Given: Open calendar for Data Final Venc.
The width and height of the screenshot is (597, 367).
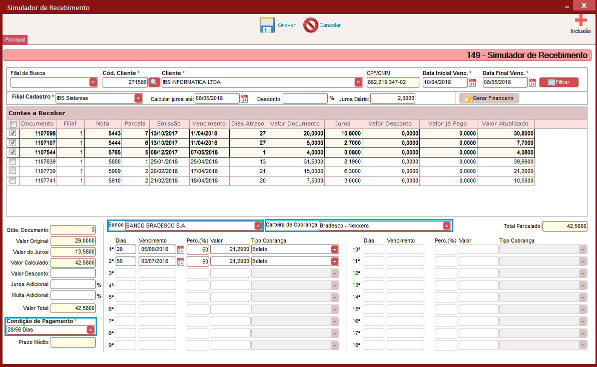Looking at the screenshot, I should (x=532, y=82).
